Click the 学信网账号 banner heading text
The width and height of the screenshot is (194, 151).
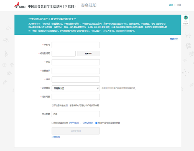[x=52, y=19]
